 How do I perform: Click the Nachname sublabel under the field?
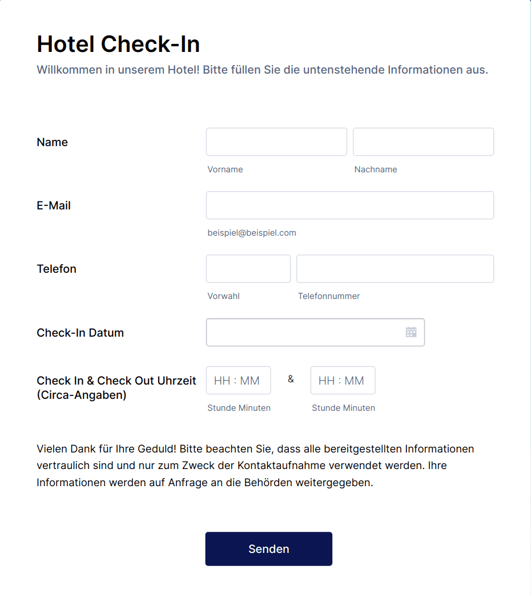click(x=376, y=169)
